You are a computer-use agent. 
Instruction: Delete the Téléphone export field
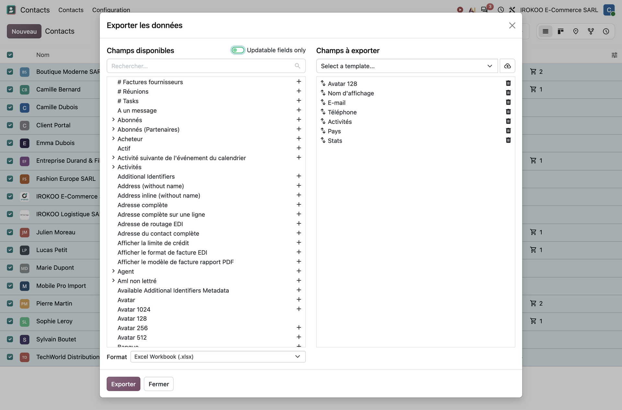click(x=508, y=112)
